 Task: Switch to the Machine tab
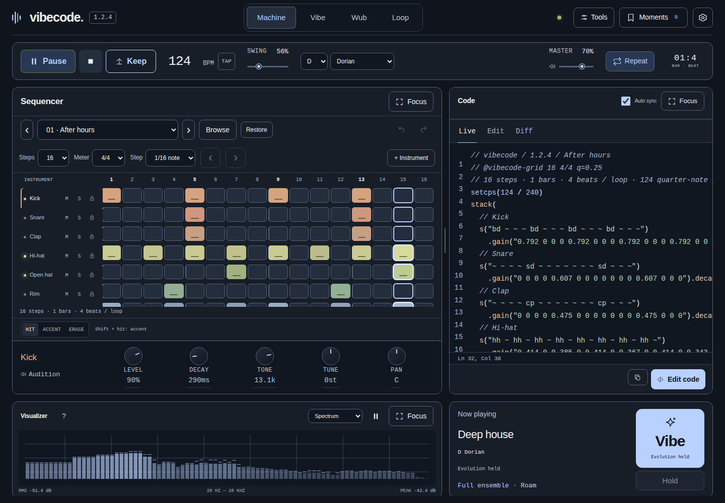[271, 18]
